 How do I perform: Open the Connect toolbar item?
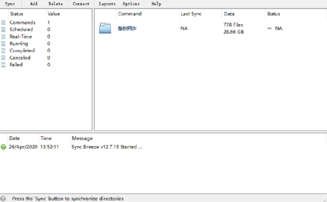click(x=81, y=4)
